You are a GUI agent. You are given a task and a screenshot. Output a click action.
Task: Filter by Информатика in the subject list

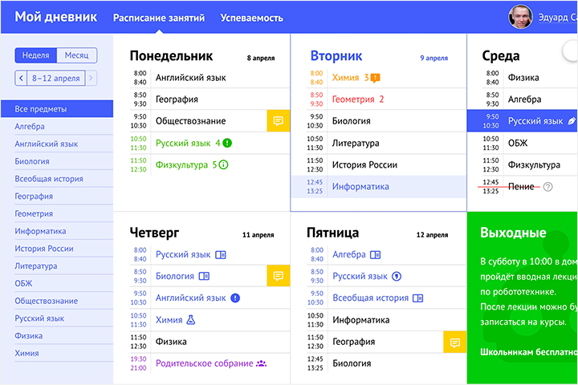(x=35, y=231)
